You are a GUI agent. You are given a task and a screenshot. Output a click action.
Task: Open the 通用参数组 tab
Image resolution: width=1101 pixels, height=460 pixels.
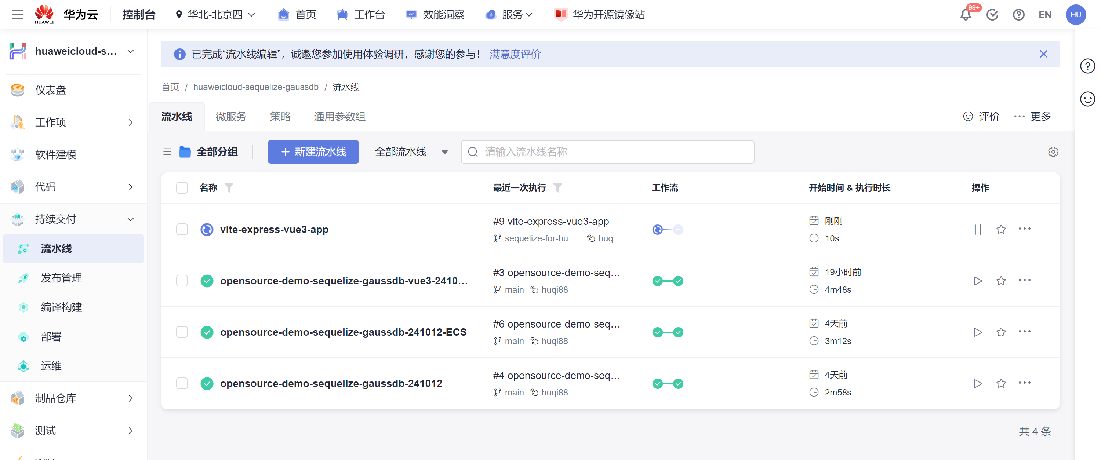339,117
